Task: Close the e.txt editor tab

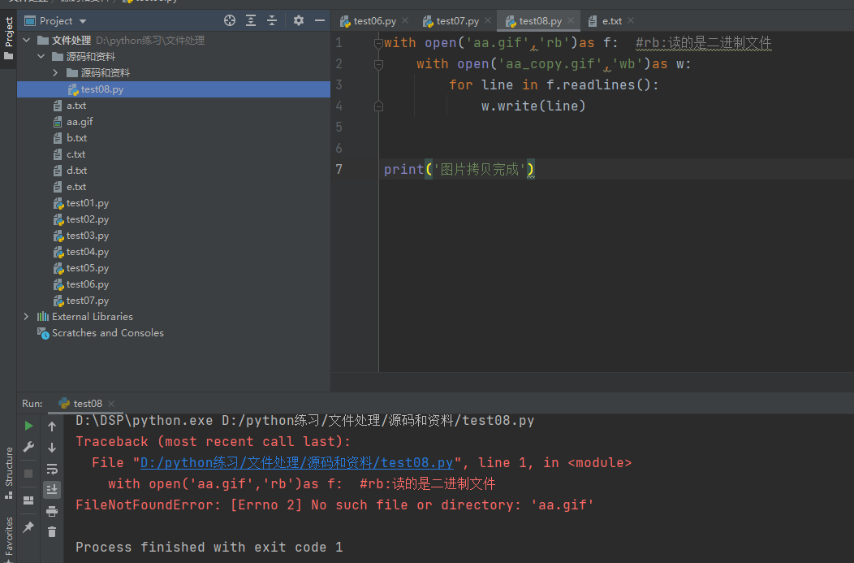Action: coord(631,20)
